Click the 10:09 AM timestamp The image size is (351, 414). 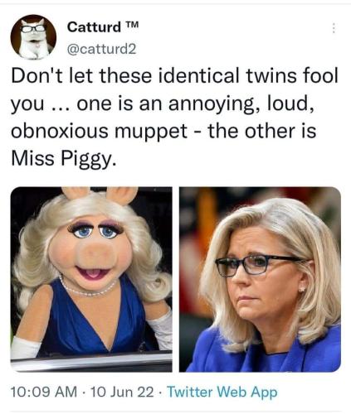(x=44, y=392)
